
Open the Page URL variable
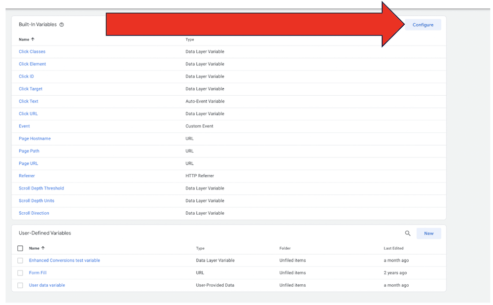29,163
